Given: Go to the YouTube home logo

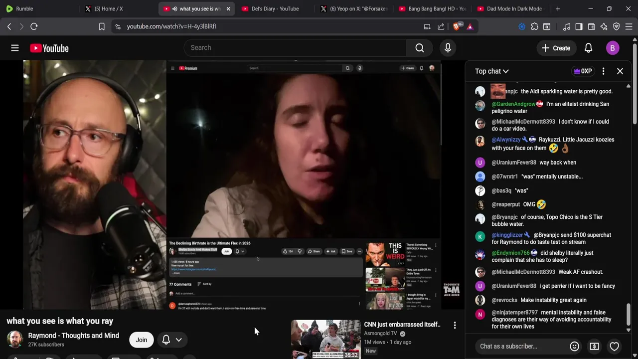Looking at the screenshot, I should pyautogui.click(x=49, y=48).
